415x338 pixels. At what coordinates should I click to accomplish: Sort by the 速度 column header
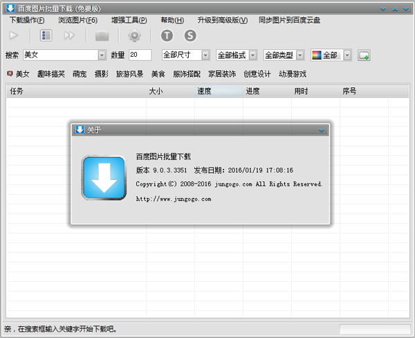[x=219, y=91]
